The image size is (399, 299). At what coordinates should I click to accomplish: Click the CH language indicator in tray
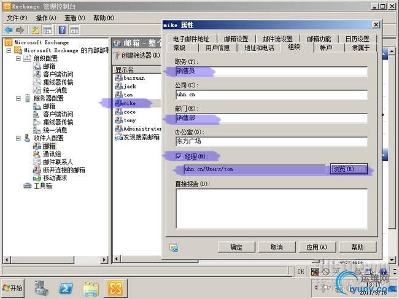tap(301, 271)
